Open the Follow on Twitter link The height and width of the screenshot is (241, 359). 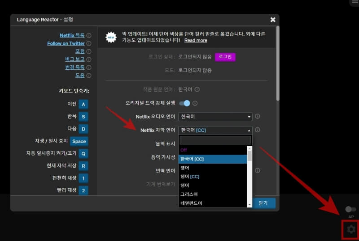coord(66,43)
